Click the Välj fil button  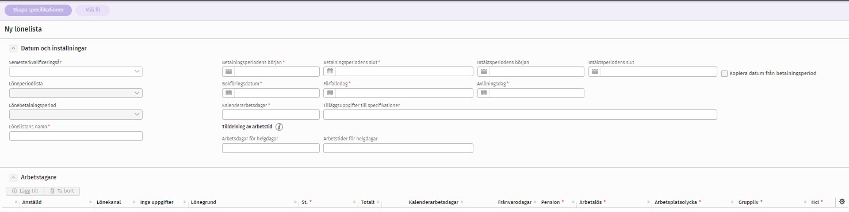click(93, 10)
